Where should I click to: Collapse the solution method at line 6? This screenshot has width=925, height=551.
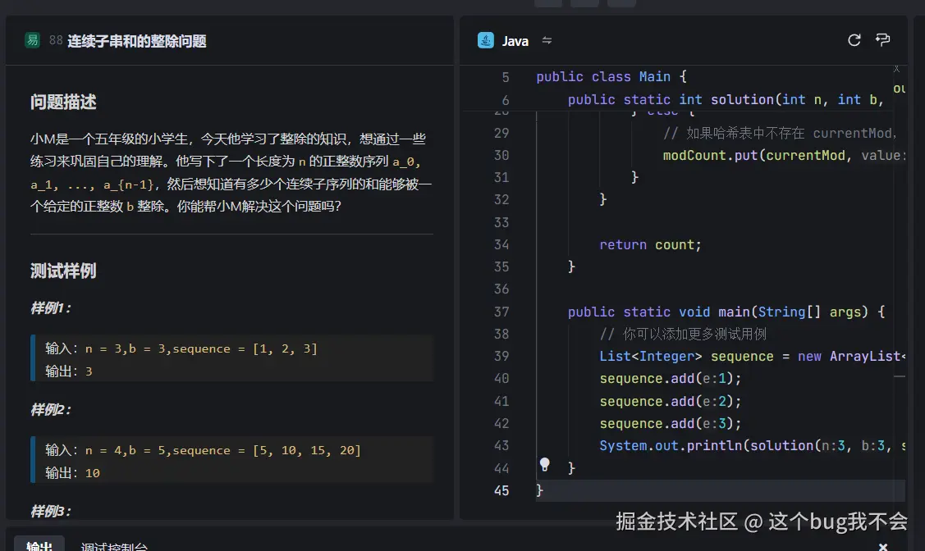pyautogui.click(x=523, y=98)
